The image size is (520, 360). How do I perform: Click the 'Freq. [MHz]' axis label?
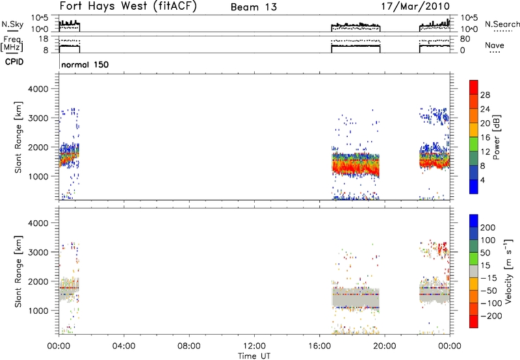[12, 44]
